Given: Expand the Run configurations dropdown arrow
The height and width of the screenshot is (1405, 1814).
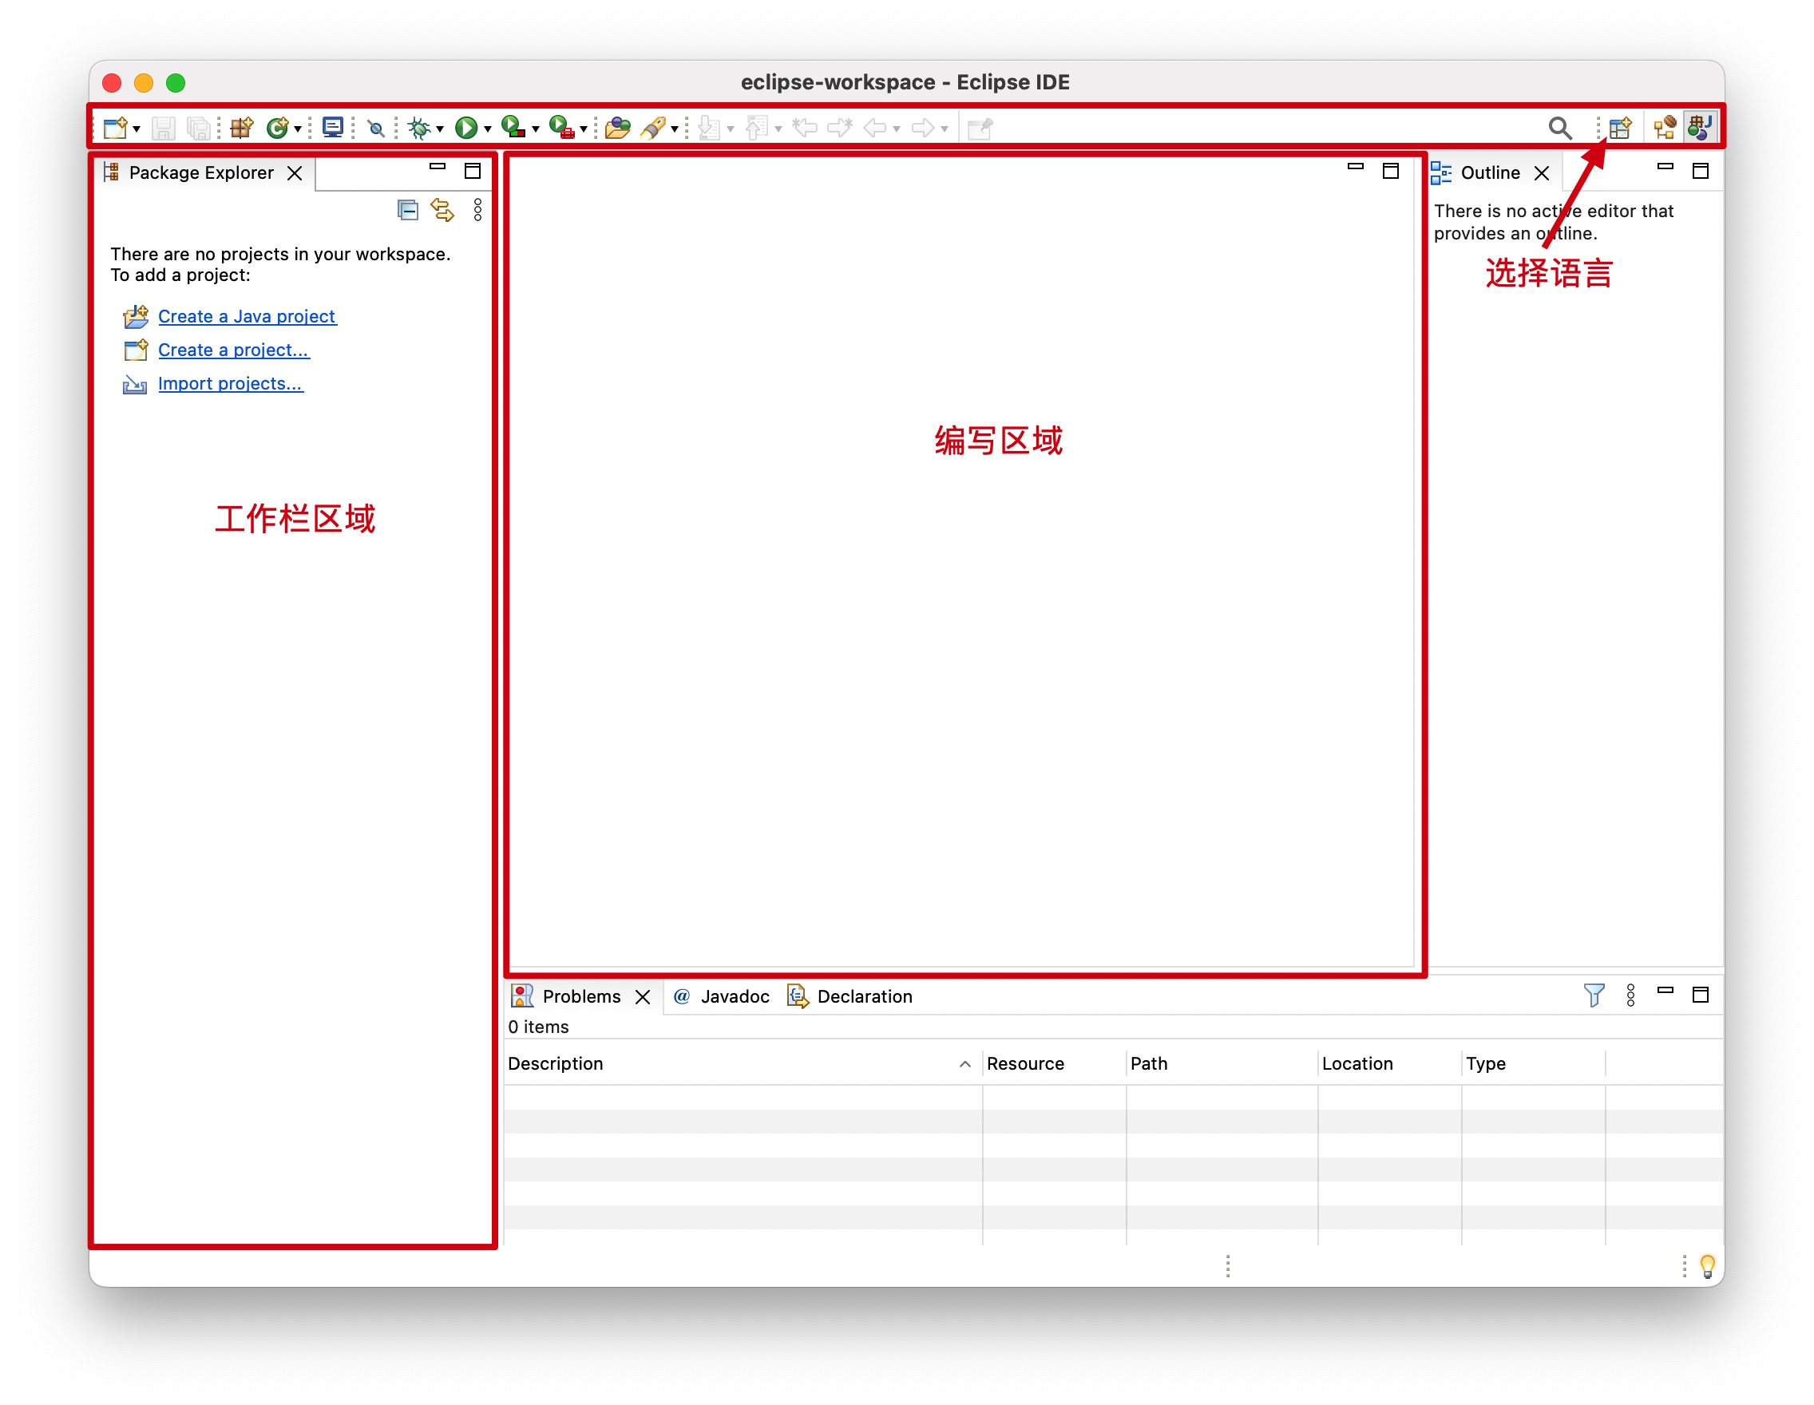Looking at the screenshot, I should 488,129.
